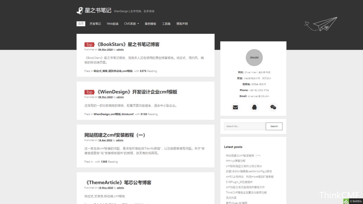Open 《BookStars》星之书笔记博客 post title
Viewport: 363px width, 204px height.
coord(128,44)
